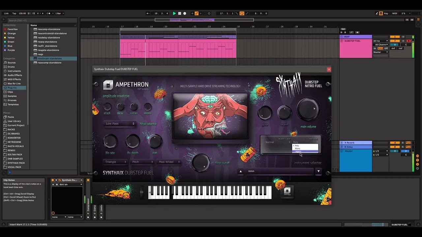The image size is (422, 237).
Task: Select Mono in voice mode menu
Action: pyautogui.click(x=305, y=148)
